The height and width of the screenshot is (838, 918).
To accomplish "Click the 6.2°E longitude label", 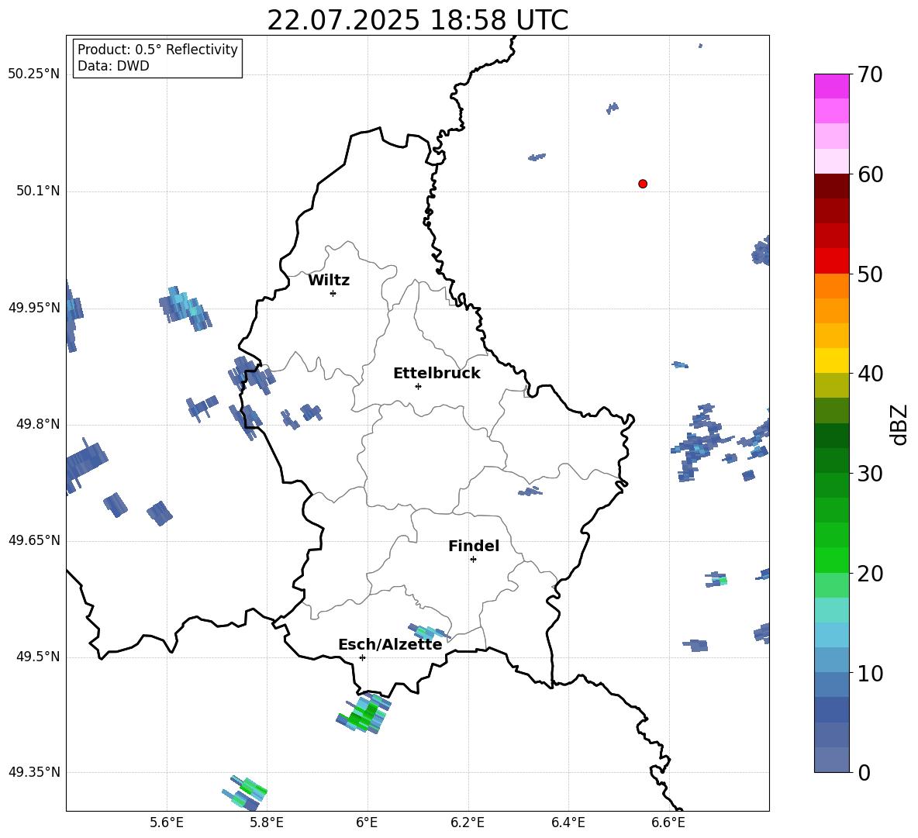I will tap(468, 822).
